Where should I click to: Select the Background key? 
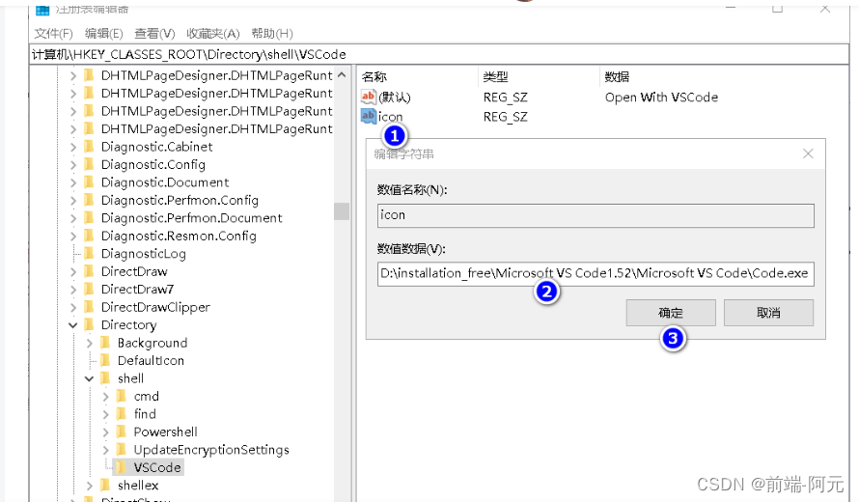pyautogui.click(x=152, y=343)
